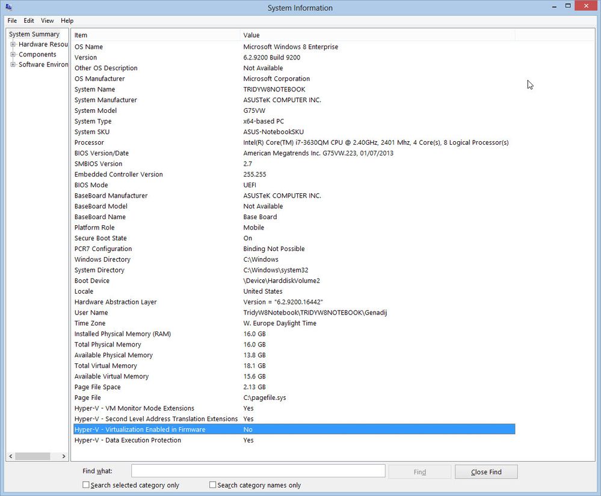Screen dimensions: 601x496
Task: Select the User Name row
Action: point(294,313)
